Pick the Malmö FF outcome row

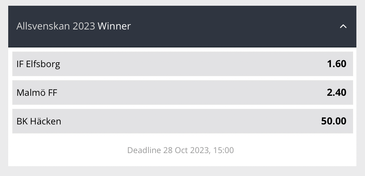click(x=182, y=93)
